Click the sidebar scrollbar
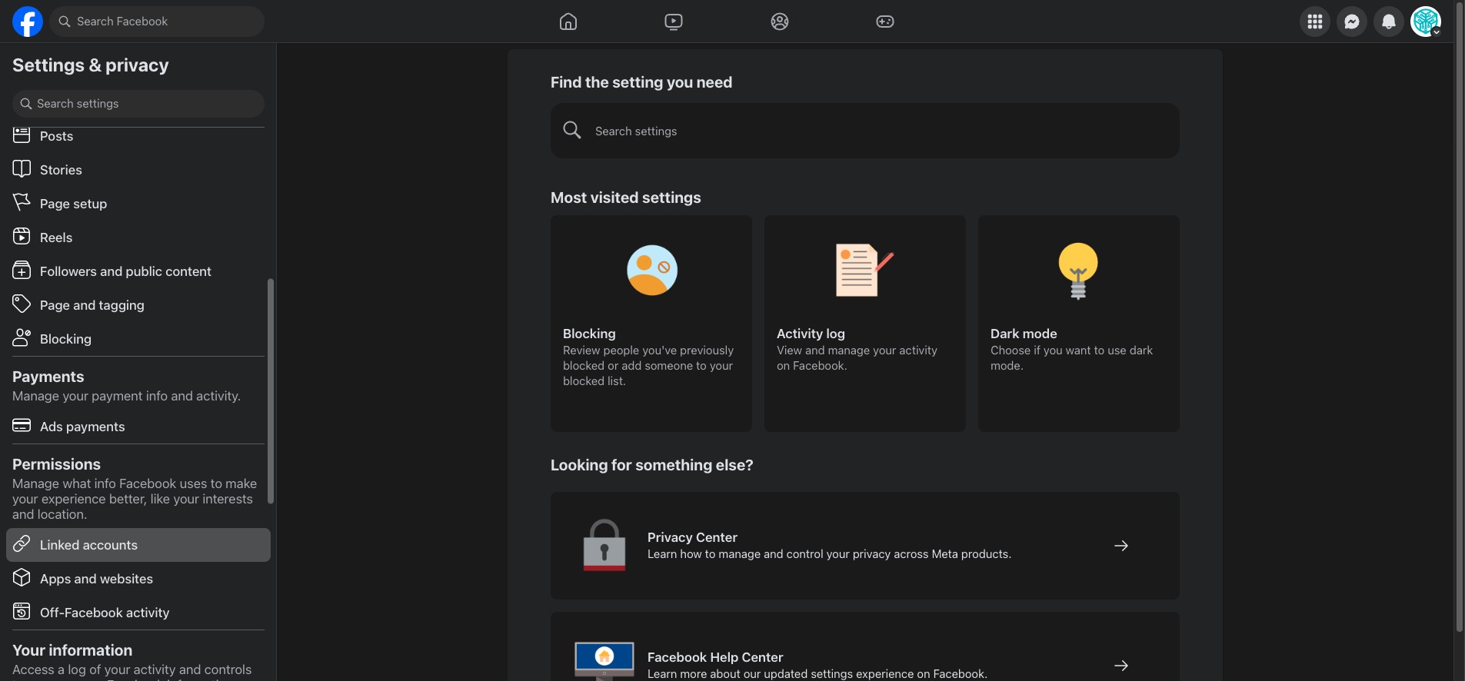The height and width of the screenshot is (681, 1465). pos(271,391)
